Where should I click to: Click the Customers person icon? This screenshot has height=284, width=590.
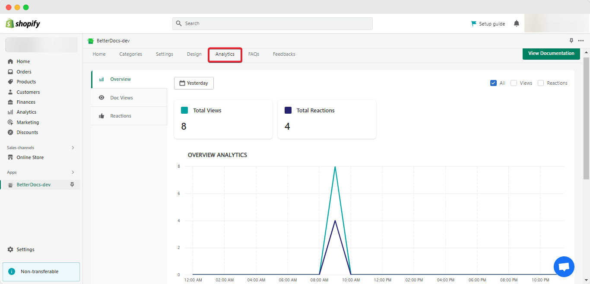10,92
